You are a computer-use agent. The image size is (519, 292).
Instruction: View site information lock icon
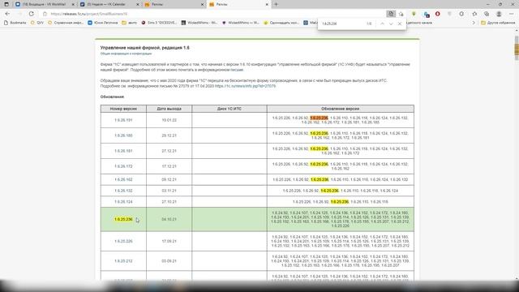(45, 14)
